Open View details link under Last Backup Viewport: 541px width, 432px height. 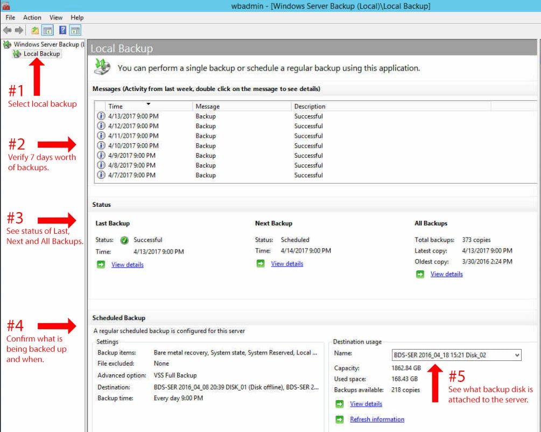[x=128, y=265]
